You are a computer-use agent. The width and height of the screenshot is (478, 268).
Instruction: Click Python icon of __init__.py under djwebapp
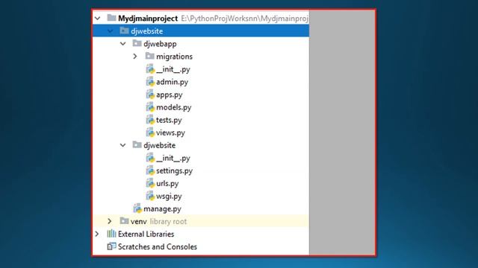tap(150, 69)
